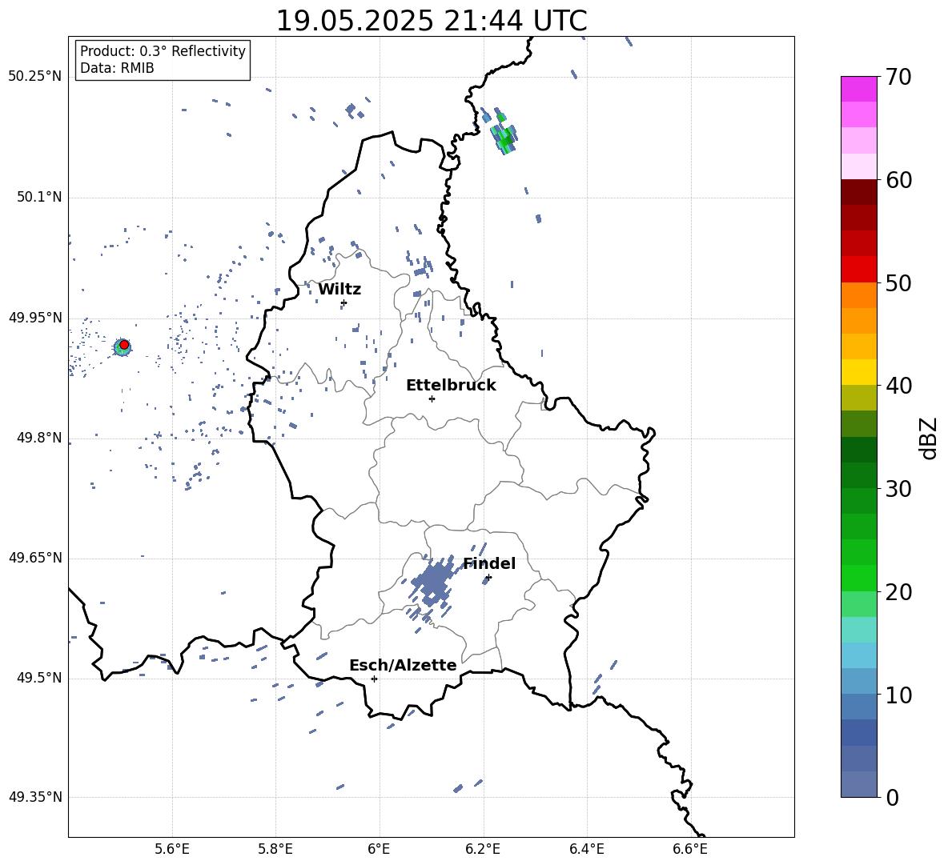Click the Wiltz city label
The image size is (948, 865).
pos(339,290)
